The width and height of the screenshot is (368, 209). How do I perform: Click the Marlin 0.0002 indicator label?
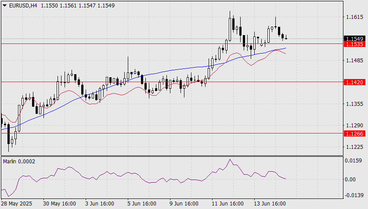click(x=19, y=162)
